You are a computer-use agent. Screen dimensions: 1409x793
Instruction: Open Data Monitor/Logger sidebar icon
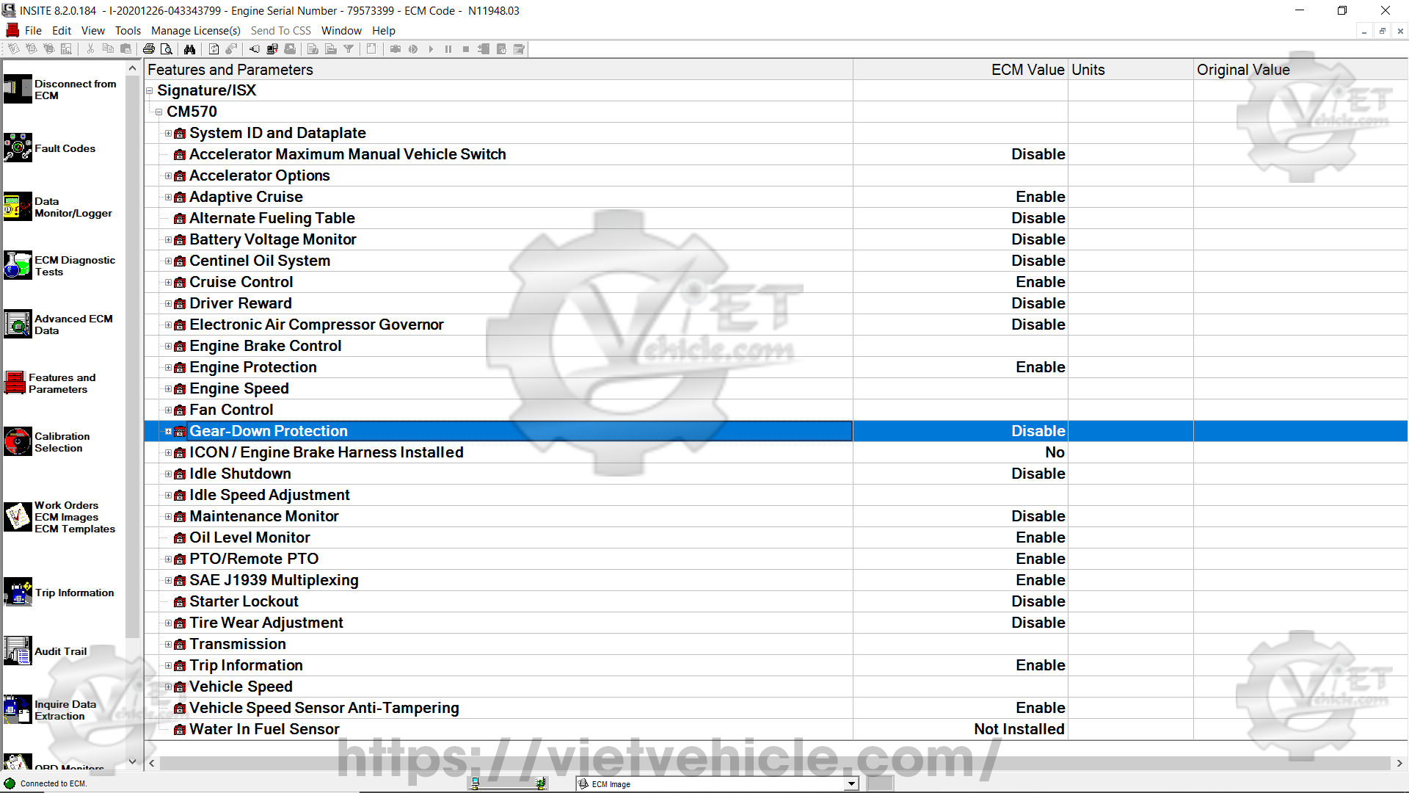click(18, 206)
